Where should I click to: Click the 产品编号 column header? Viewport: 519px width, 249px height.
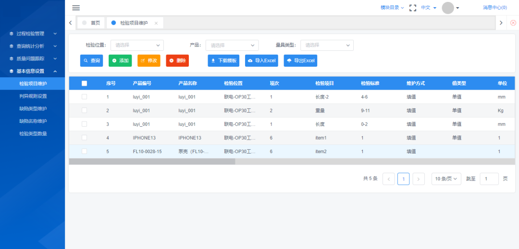point(142,83)
